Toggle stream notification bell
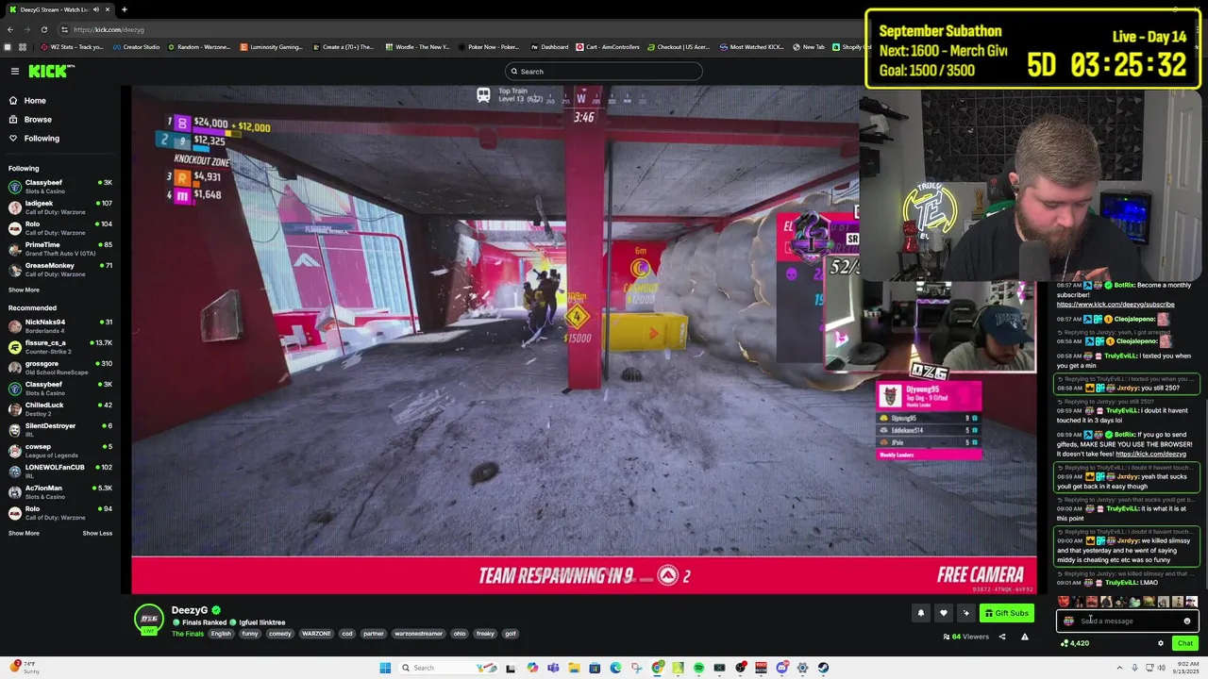Viewport: 1208px width, 679px height. pos(921,613)
